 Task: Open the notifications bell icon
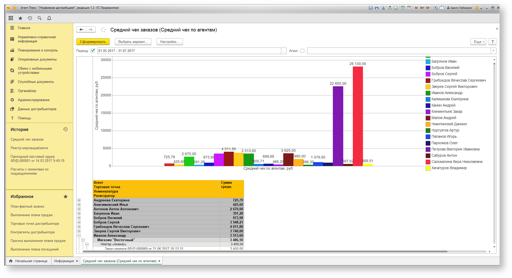[x=49, y=18]
